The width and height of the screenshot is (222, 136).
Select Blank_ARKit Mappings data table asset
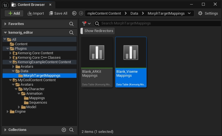tap(97, 62)
